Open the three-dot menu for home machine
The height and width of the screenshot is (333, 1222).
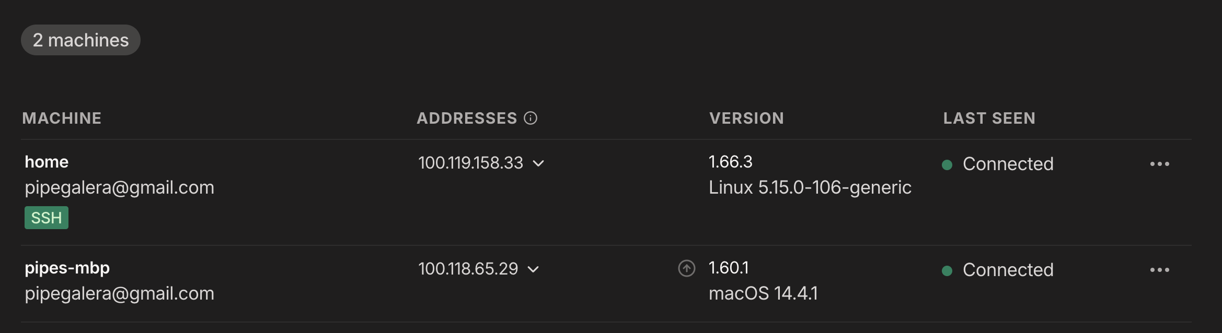coord(1159,164)
